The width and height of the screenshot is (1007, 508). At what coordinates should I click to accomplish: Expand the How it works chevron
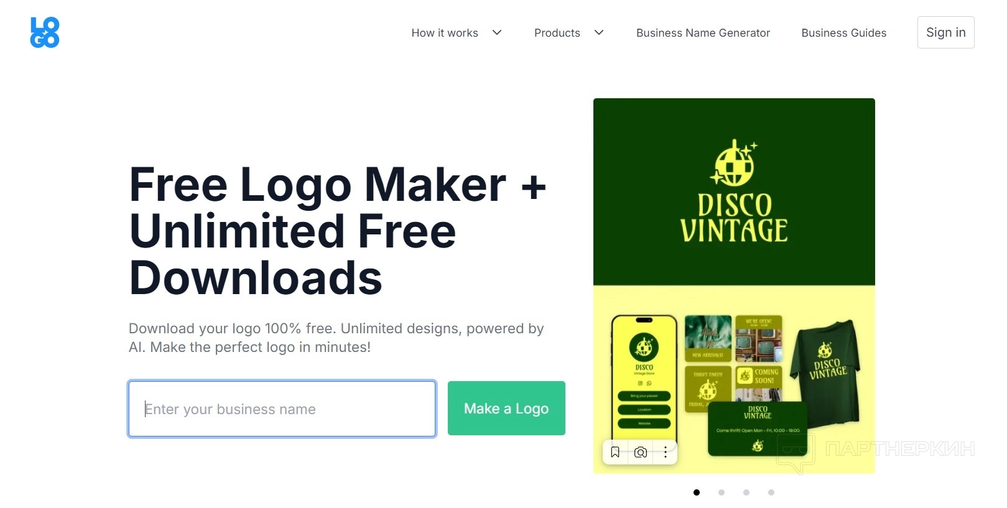[x=497, y=32]
